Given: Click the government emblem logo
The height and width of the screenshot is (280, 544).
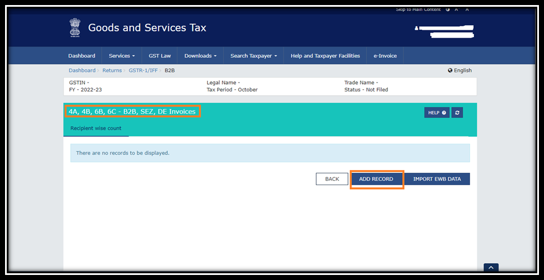Looking at the screenshot, I should pyautogui.click(x=75, y=27).
